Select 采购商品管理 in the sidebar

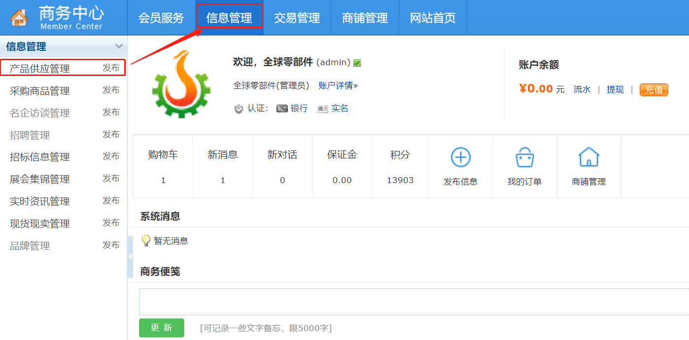coord(40,91)
